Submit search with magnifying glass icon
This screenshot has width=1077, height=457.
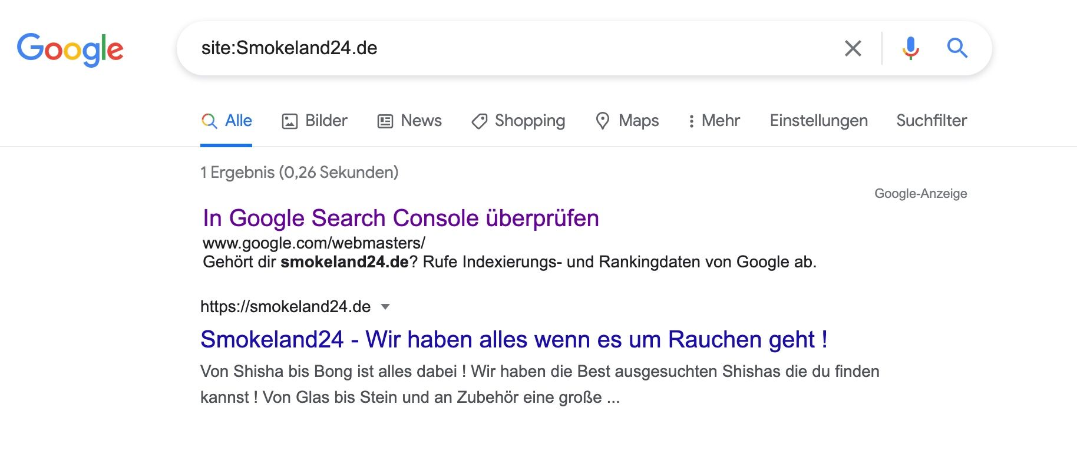pos(957,48)
